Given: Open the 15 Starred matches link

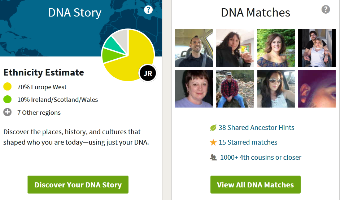Looking at the screenshot, I should click(248, 142).
